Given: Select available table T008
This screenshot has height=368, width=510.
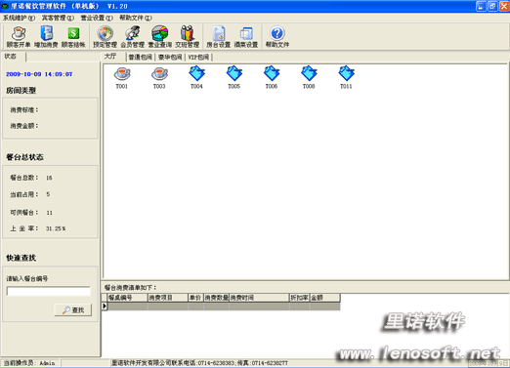Looking at the screenshot, I should (309, 77).
